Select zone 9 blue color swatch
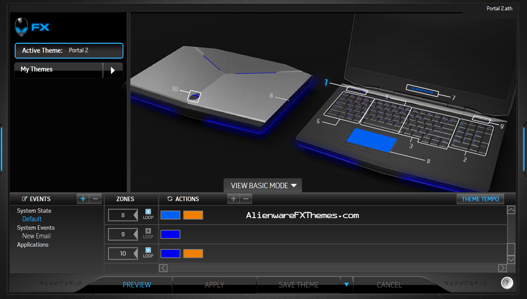This screenshot has height=299, width=527. 171,234
